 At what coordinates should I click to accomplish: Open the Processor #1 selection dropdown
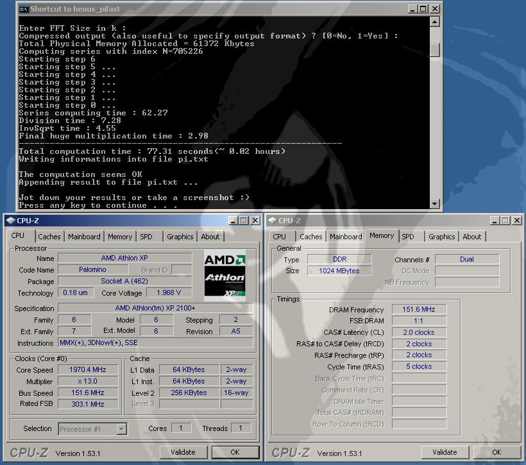(x=122, y=429)
